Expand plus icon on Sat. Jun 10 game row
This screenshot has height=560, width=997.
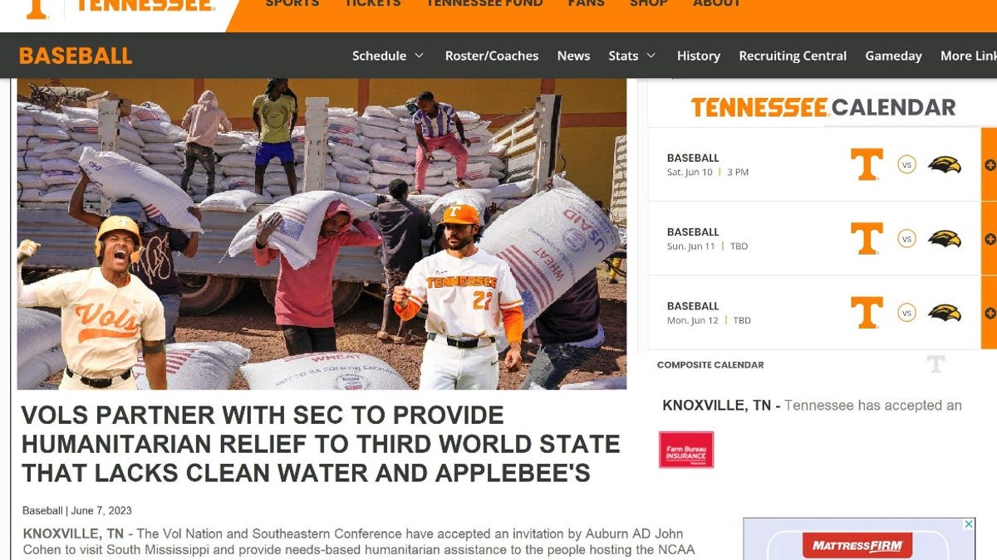(990, 164)
